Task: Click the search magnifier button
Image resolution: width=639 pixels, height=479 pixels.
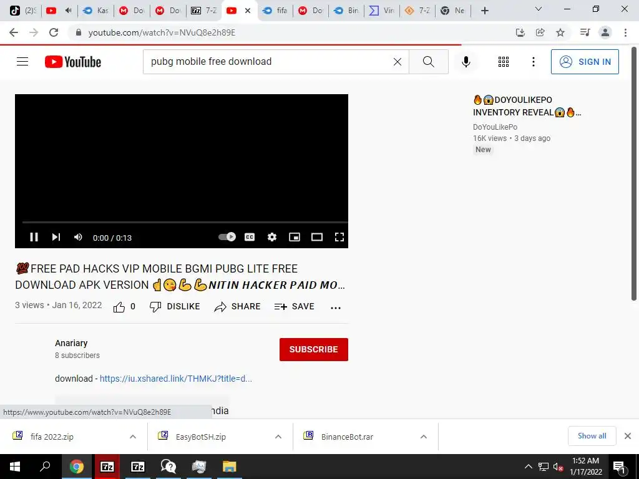Action: click(x=428, y=62)
